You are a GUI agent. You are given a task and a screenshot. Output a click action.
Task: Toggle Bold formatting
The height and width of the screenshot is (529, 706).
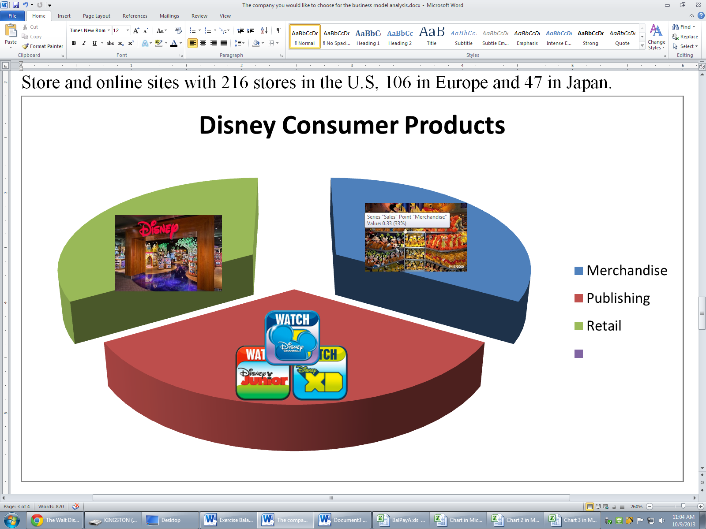[x=74, y=43]
